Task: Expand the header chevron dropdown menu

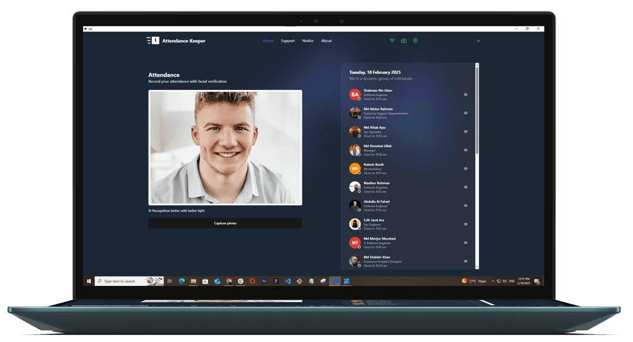Action: [x=478, y=41]
